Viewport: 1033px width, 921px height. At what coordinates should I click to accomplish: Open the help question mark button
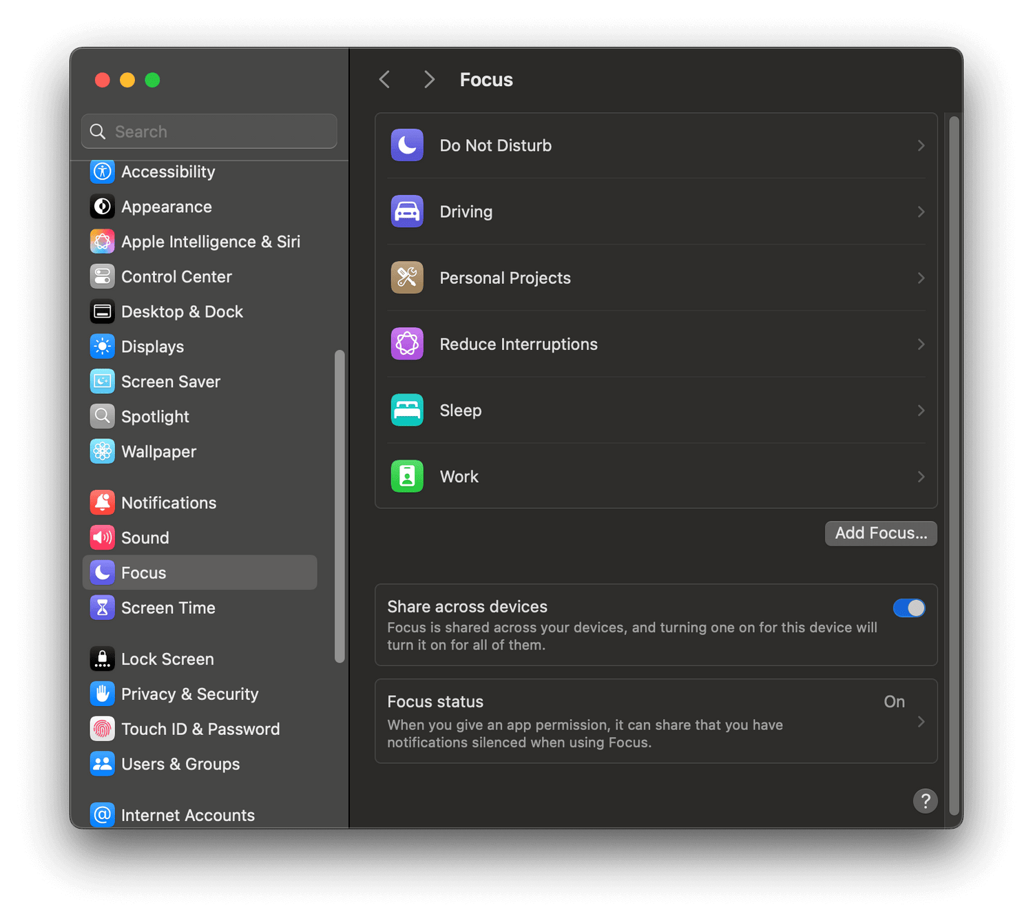click(925, 801)
